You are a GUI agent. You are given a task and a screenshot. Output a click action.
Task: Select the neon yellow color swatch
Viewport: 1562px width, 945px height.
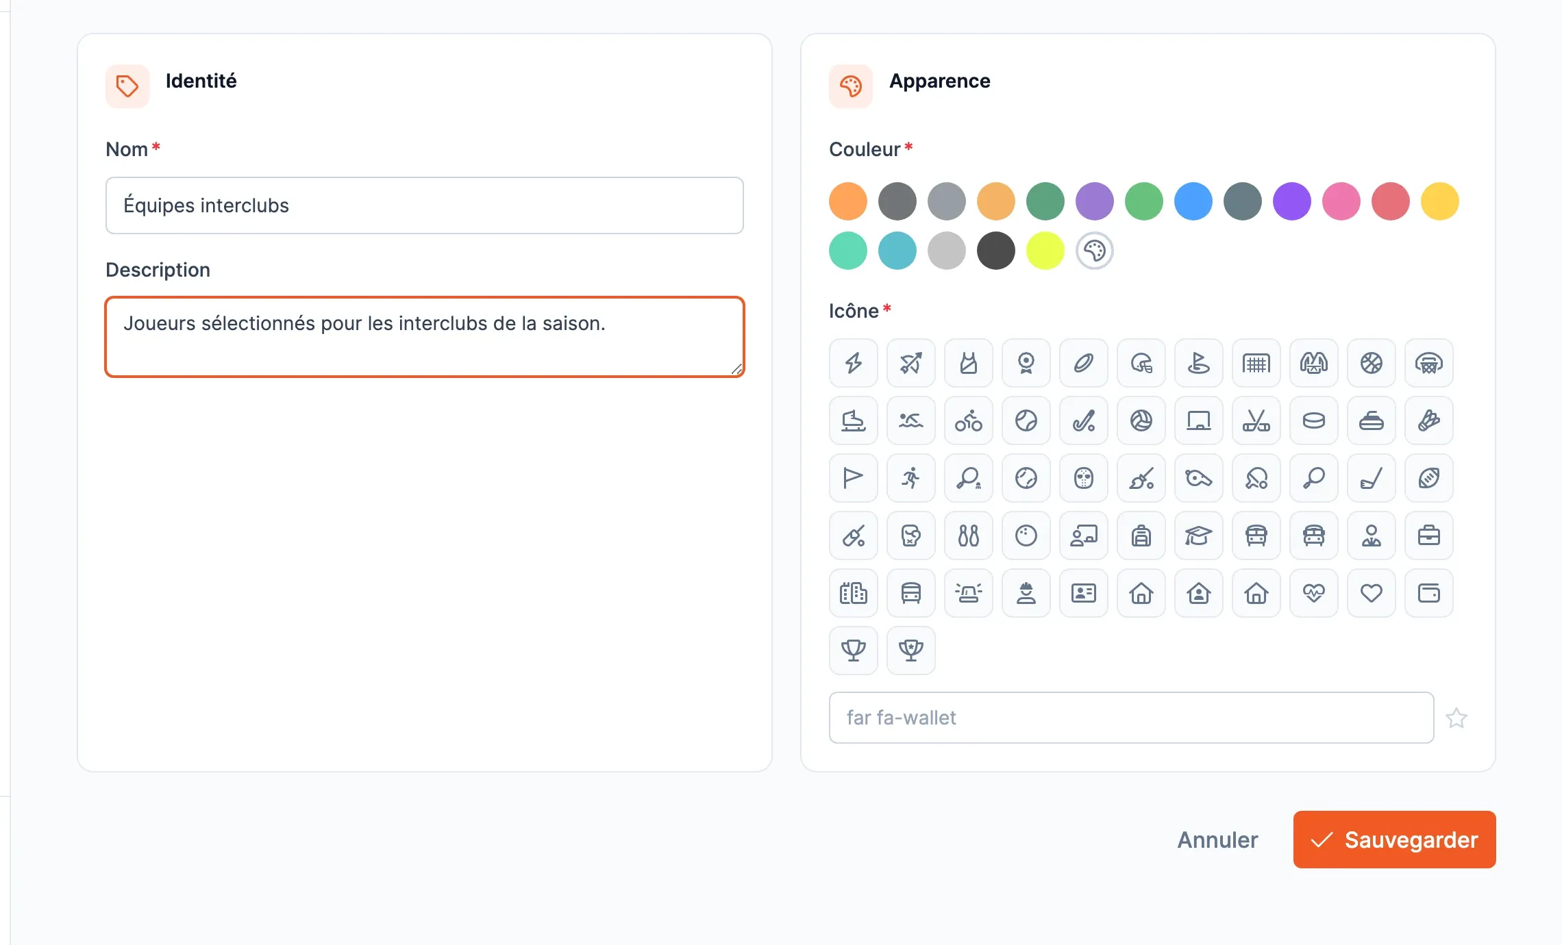1045,251
